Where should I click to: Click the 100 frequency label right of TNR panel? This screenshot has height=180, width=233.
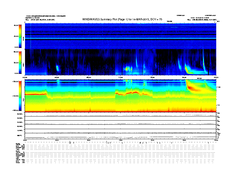click(x=219, y=87)
